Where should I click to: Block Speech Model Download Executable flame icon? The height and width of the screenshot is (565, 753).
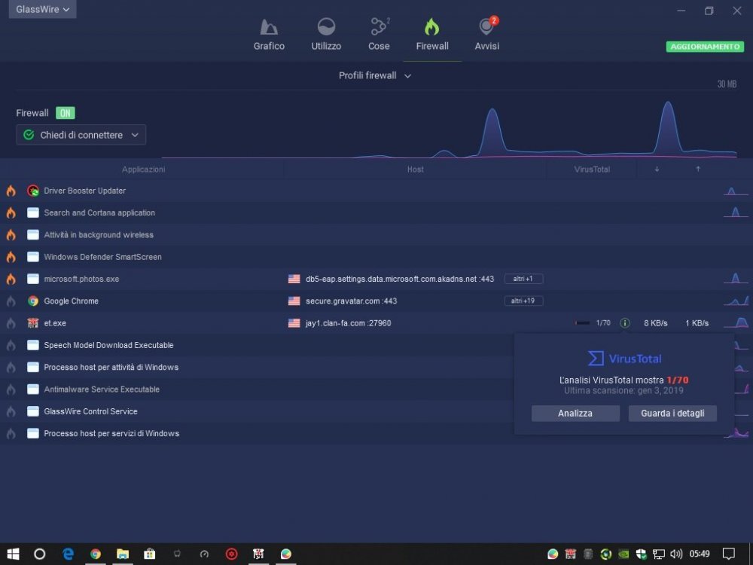pos(11,346)
